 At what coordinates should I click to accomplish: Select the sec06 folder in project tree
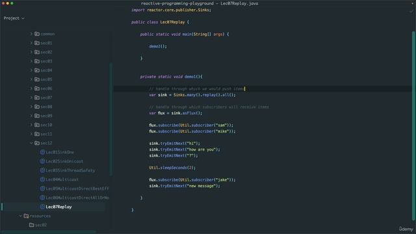(x=46, y=88)
